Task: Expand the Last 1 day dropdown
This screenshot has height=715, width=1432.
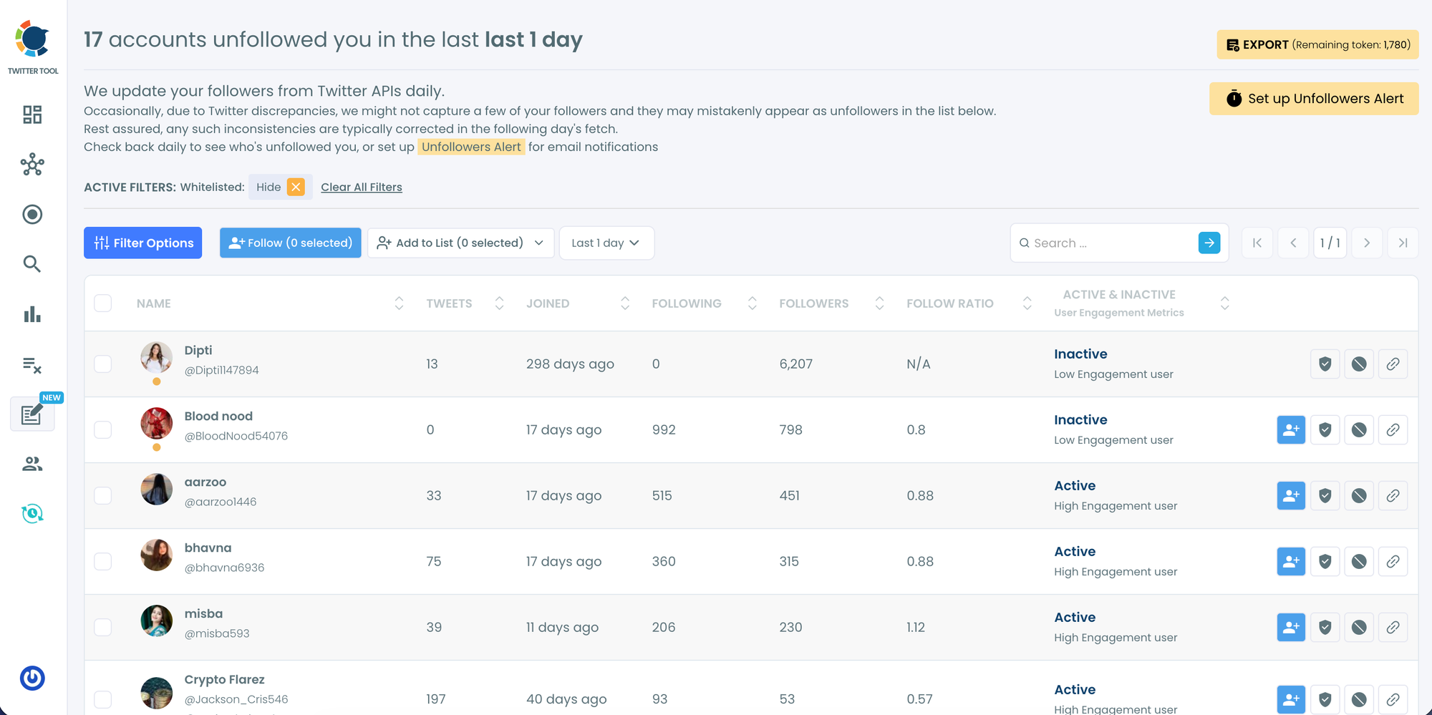Action: (x=606, y=243)
